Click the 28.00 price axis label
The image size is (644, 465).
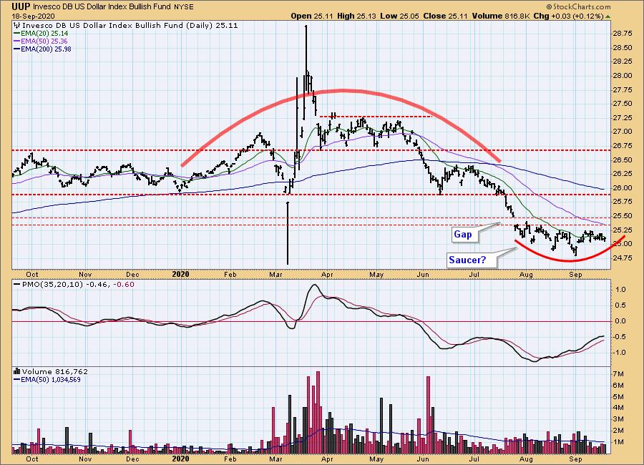(x=623, y=76)
